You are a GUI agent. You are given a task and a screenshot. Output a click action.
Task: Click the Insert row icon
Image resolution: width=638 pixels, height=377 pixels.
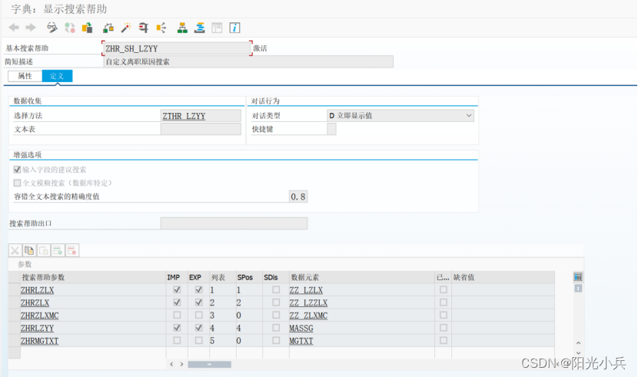click(x=58, y=250)
